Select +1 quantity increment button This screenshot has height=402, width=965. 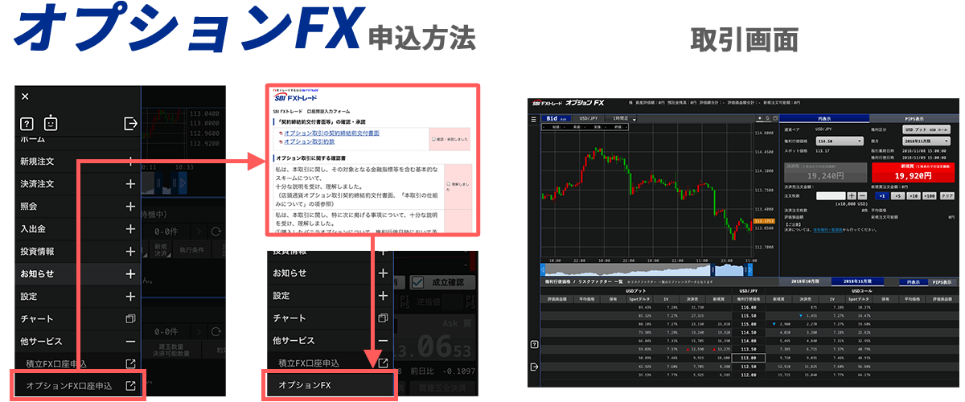pyautogui.click(x=882, y=195)
